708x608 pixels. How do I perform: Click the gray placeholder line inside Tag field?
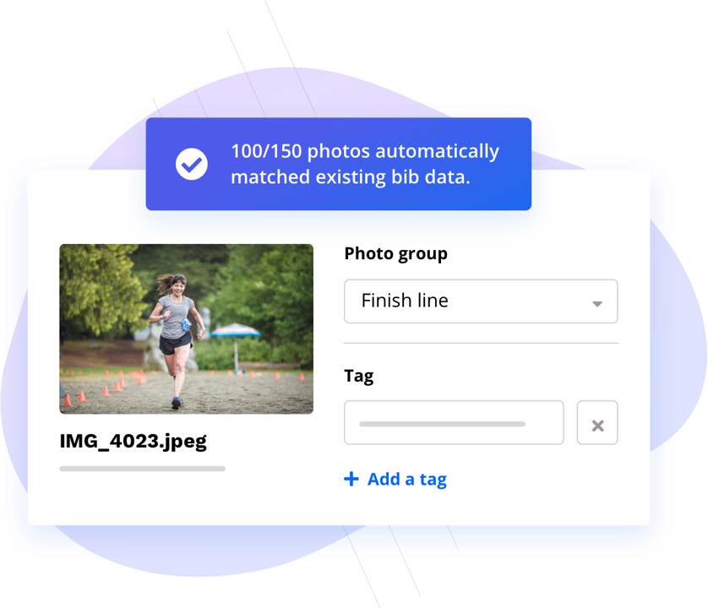pyautogui.click(x=442, y=424)
